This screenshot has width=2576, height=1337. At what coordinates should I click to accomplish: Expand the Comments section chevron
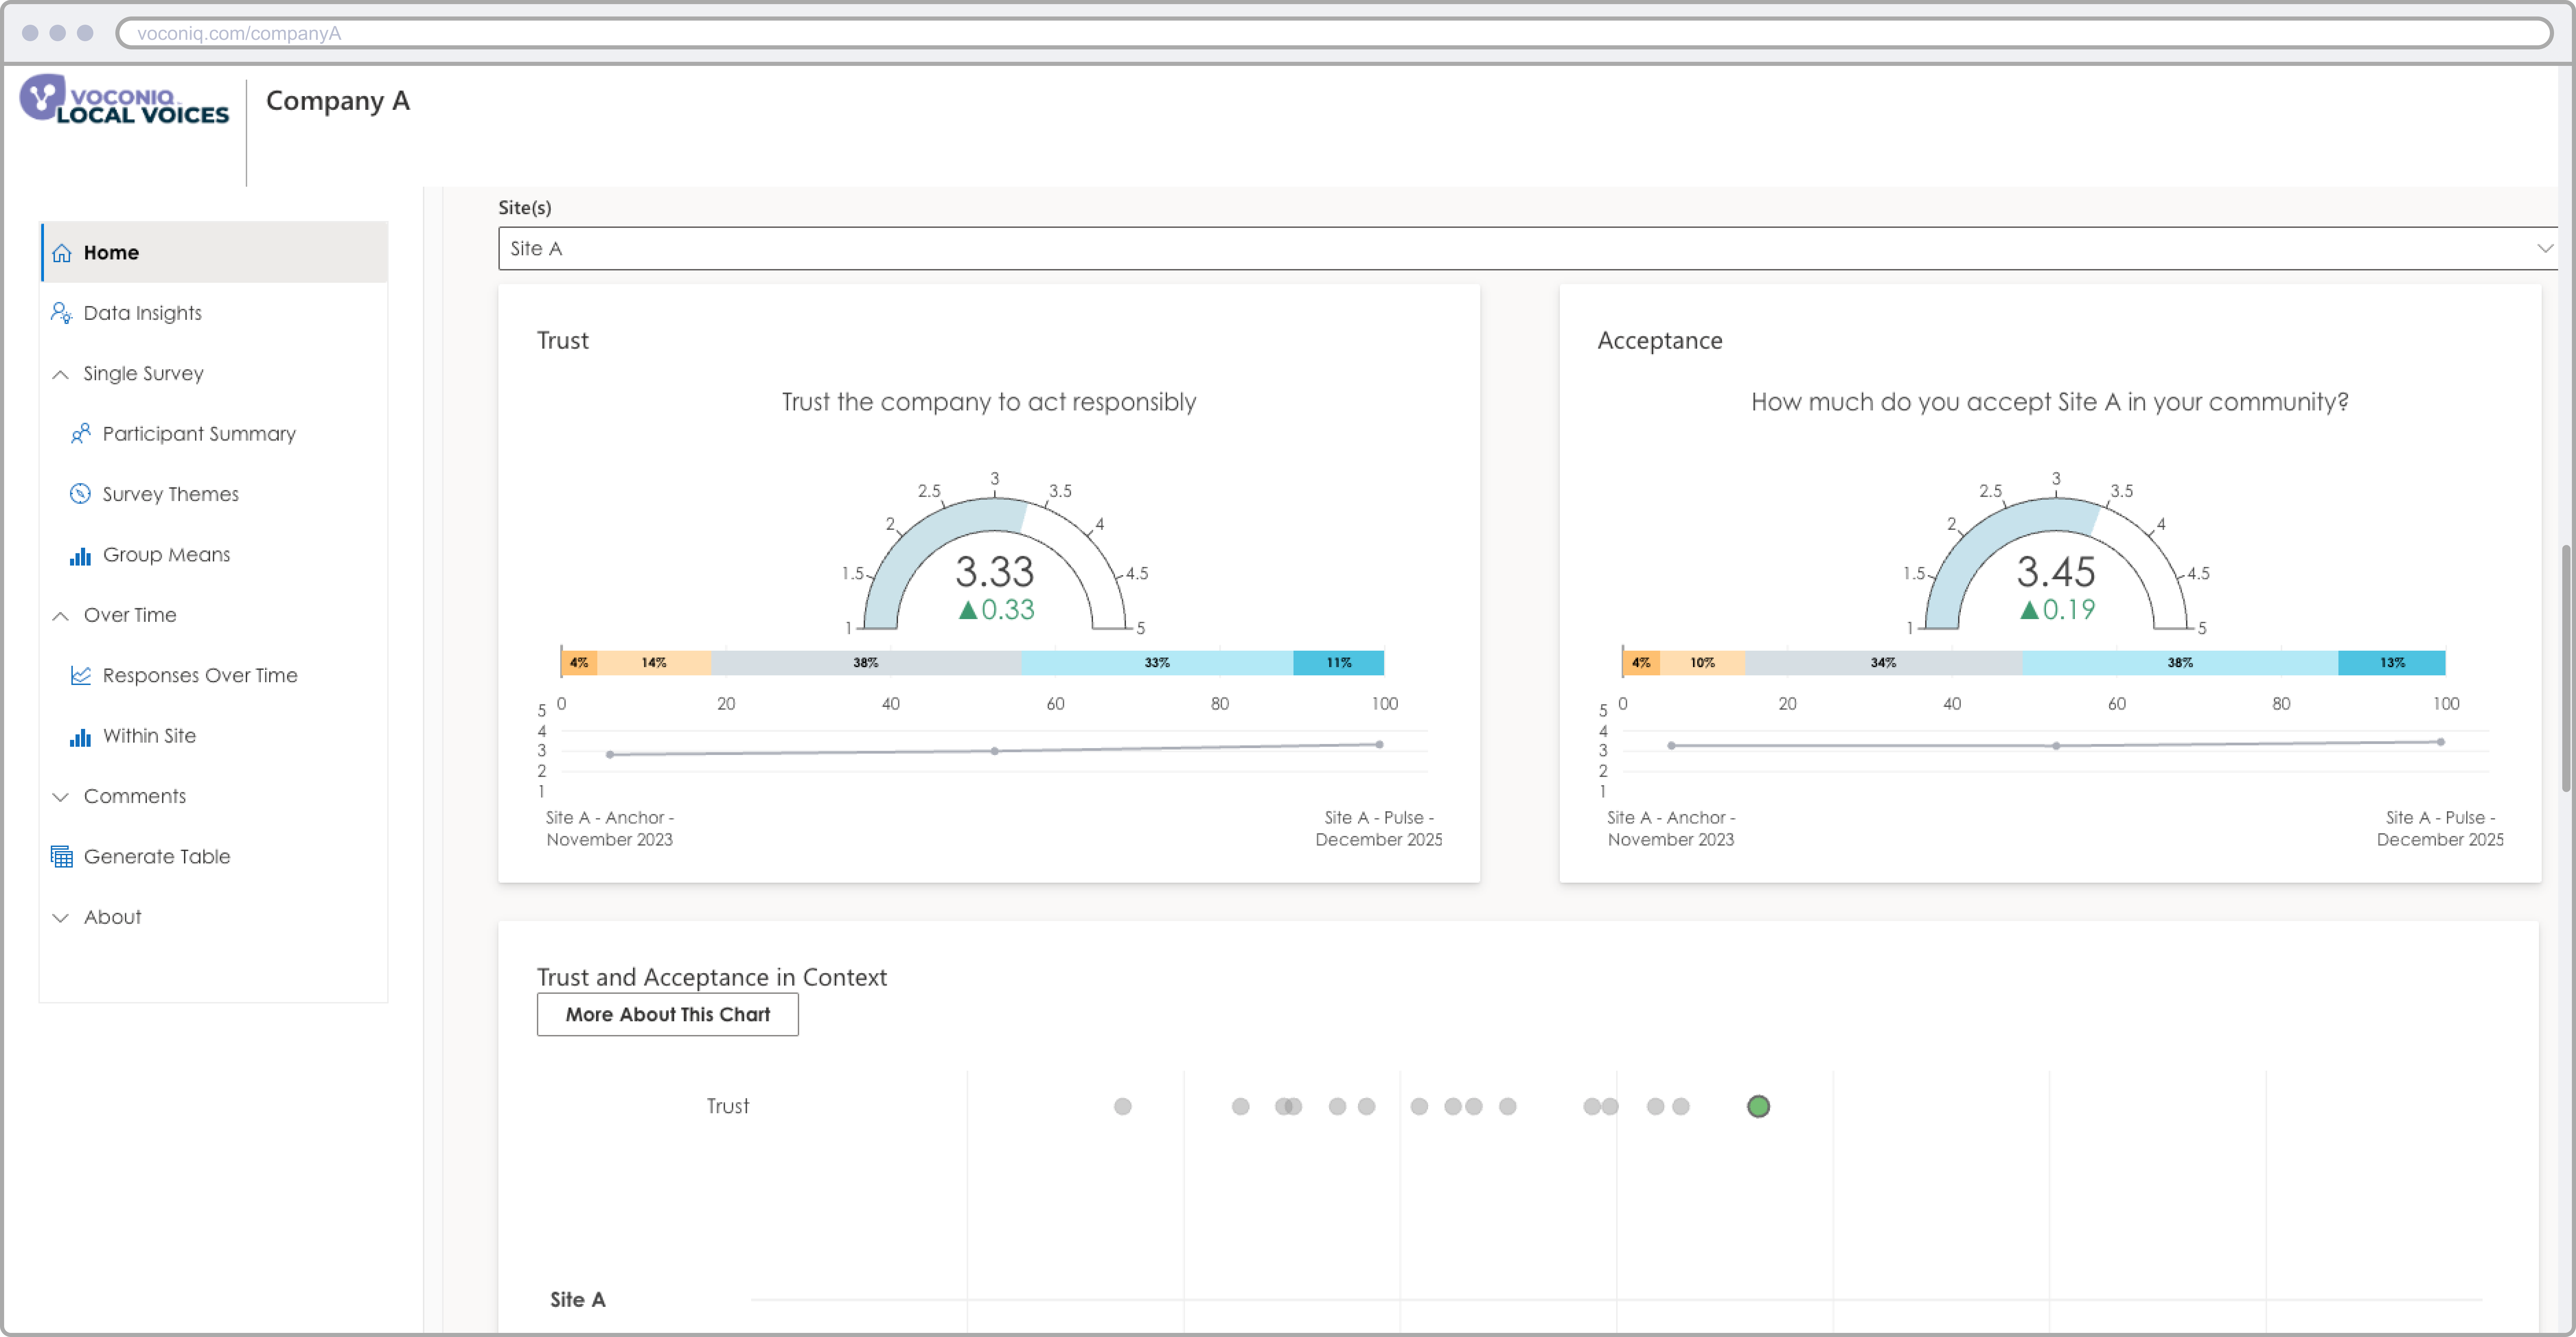coord(61,797)
